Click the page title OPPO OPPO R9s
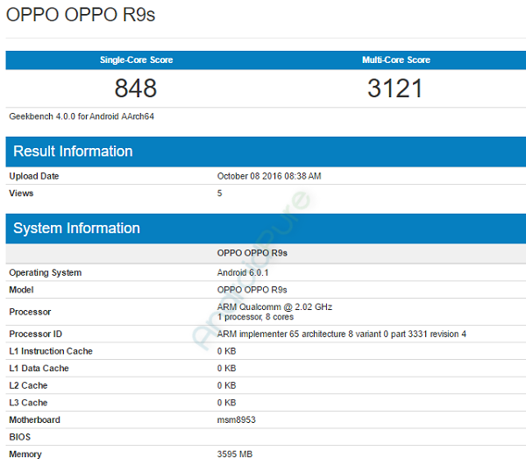 click(x=81, y=15)
